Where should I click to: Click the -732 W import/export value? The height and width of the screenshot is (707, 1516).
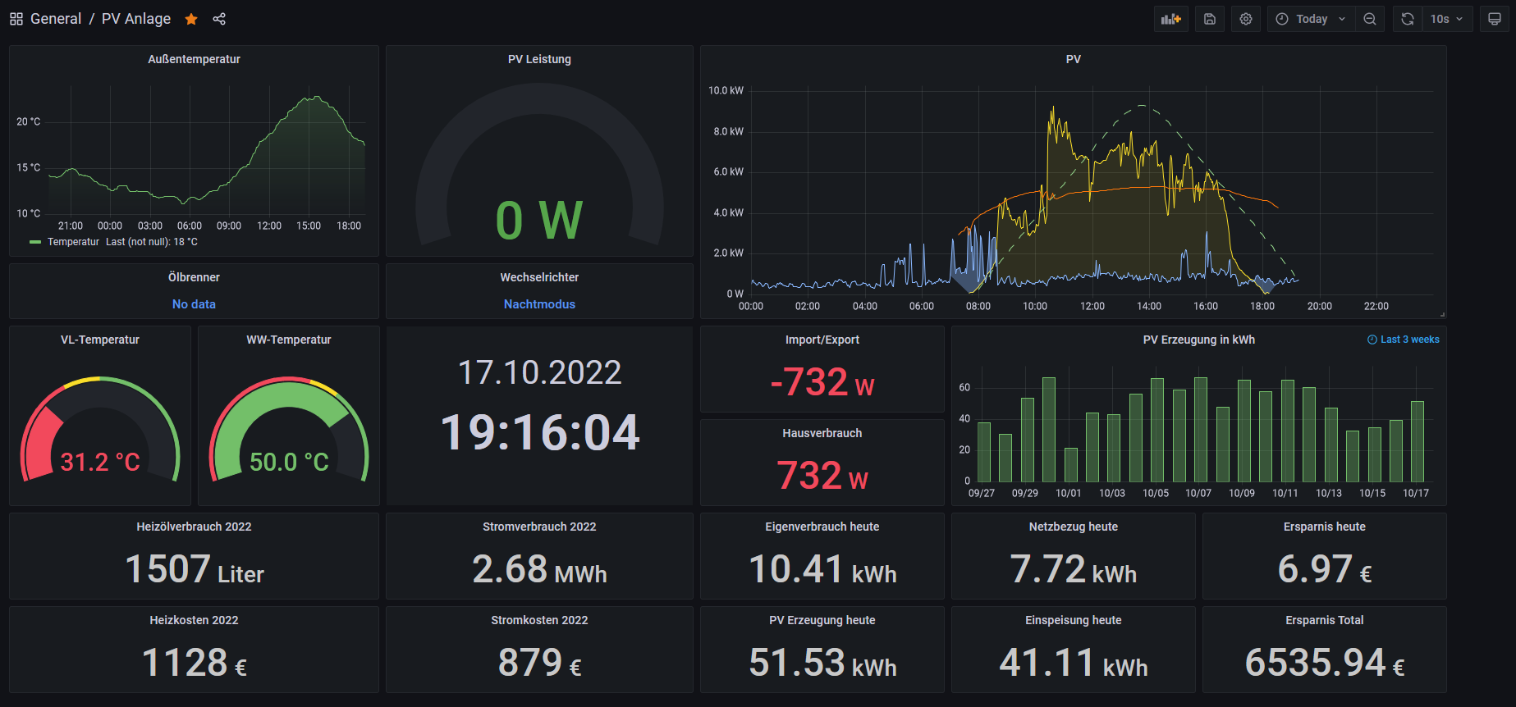(x=822, y=382)
